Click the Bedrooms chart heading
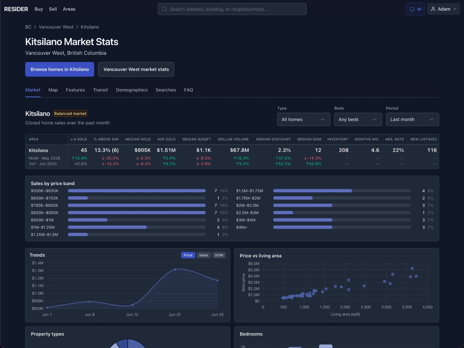This screenshot has width=464, height=348. [251, 334]
